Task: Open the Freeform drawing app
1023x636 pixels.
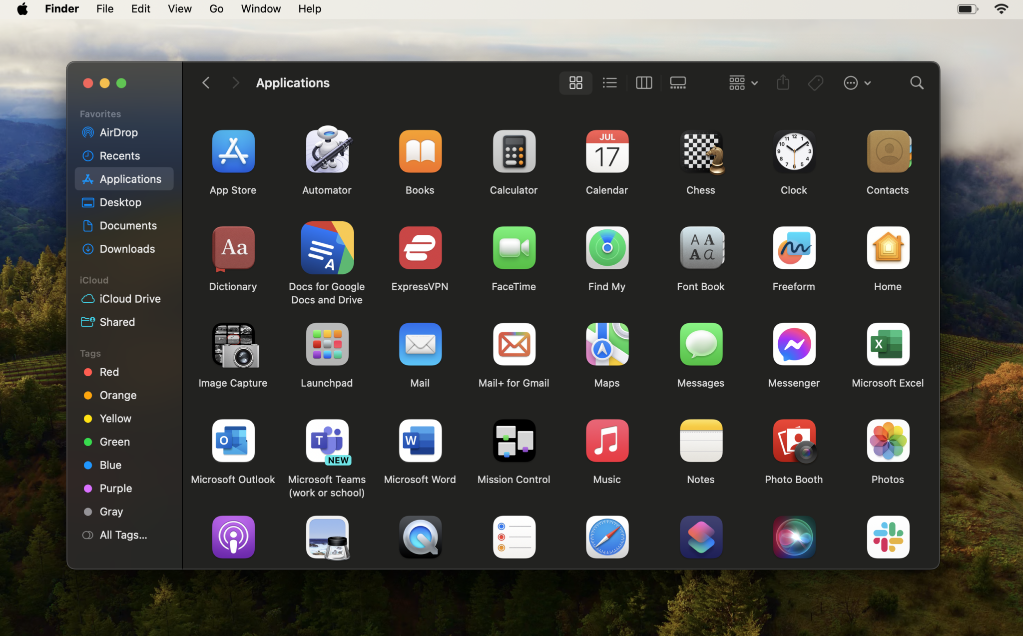Action: coord(793,247)
